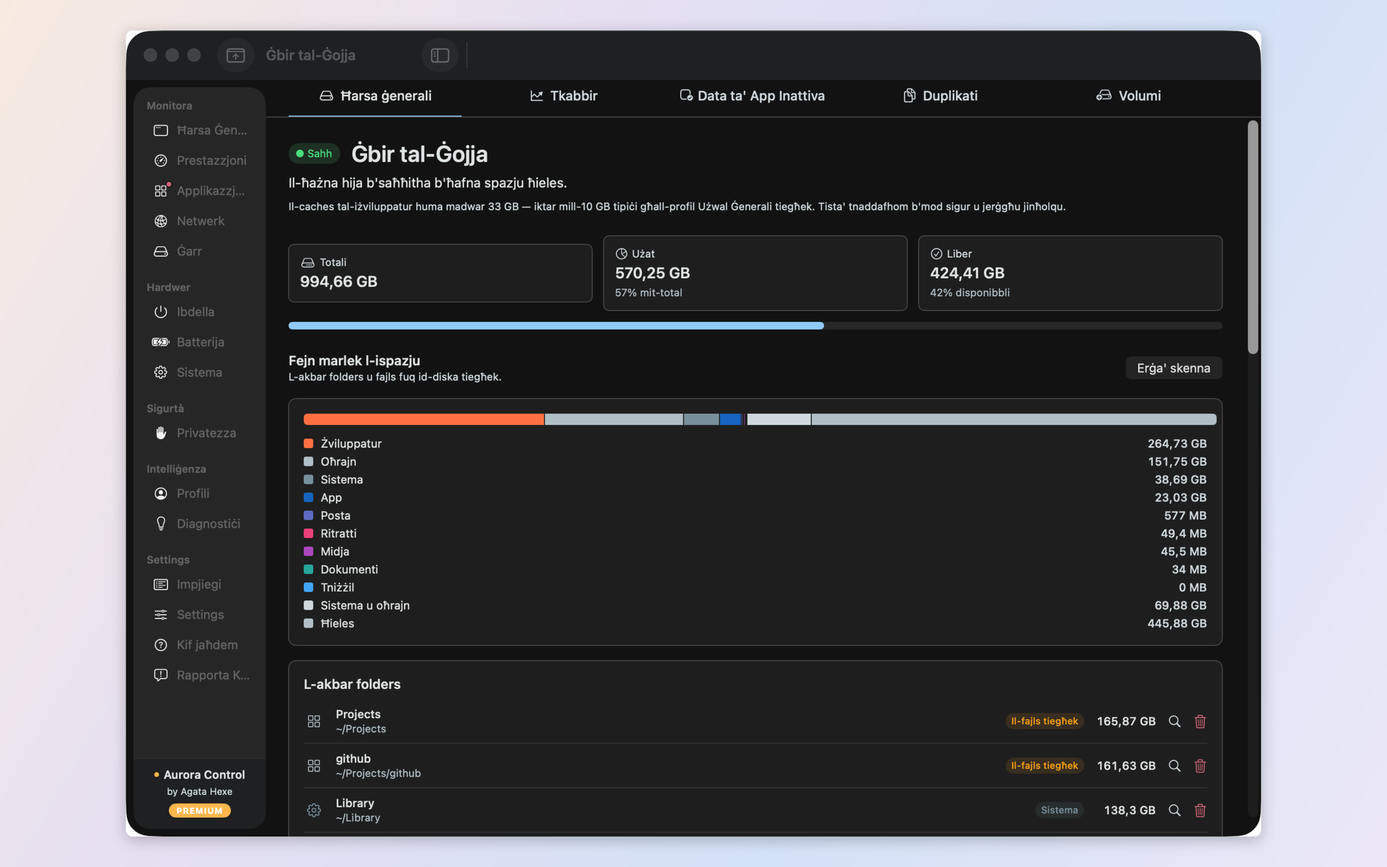Click the magnifier icon for Projects folder

1175,721
